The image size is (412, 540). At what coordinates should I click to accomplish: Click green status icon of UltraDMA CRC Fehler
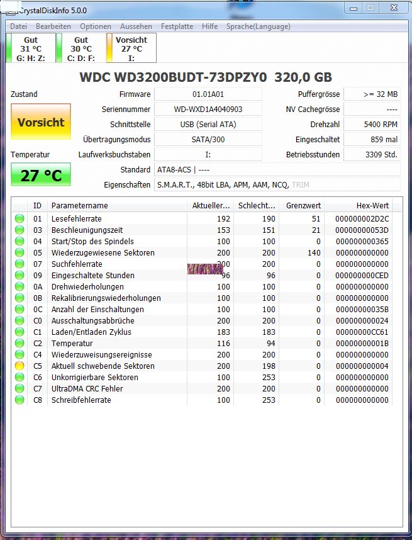(19, 388)
